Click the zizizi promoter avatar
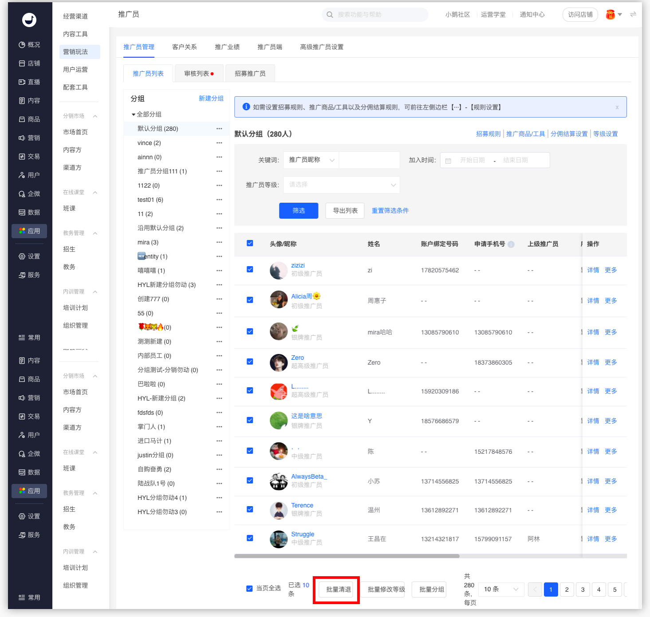The image size is (650, 617). [279, 270]
